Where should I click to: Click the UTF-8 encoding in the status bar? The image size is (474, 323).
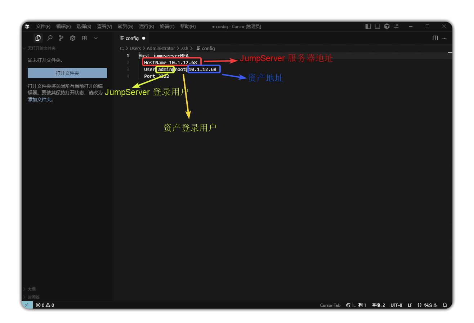[x=396, y=305]
